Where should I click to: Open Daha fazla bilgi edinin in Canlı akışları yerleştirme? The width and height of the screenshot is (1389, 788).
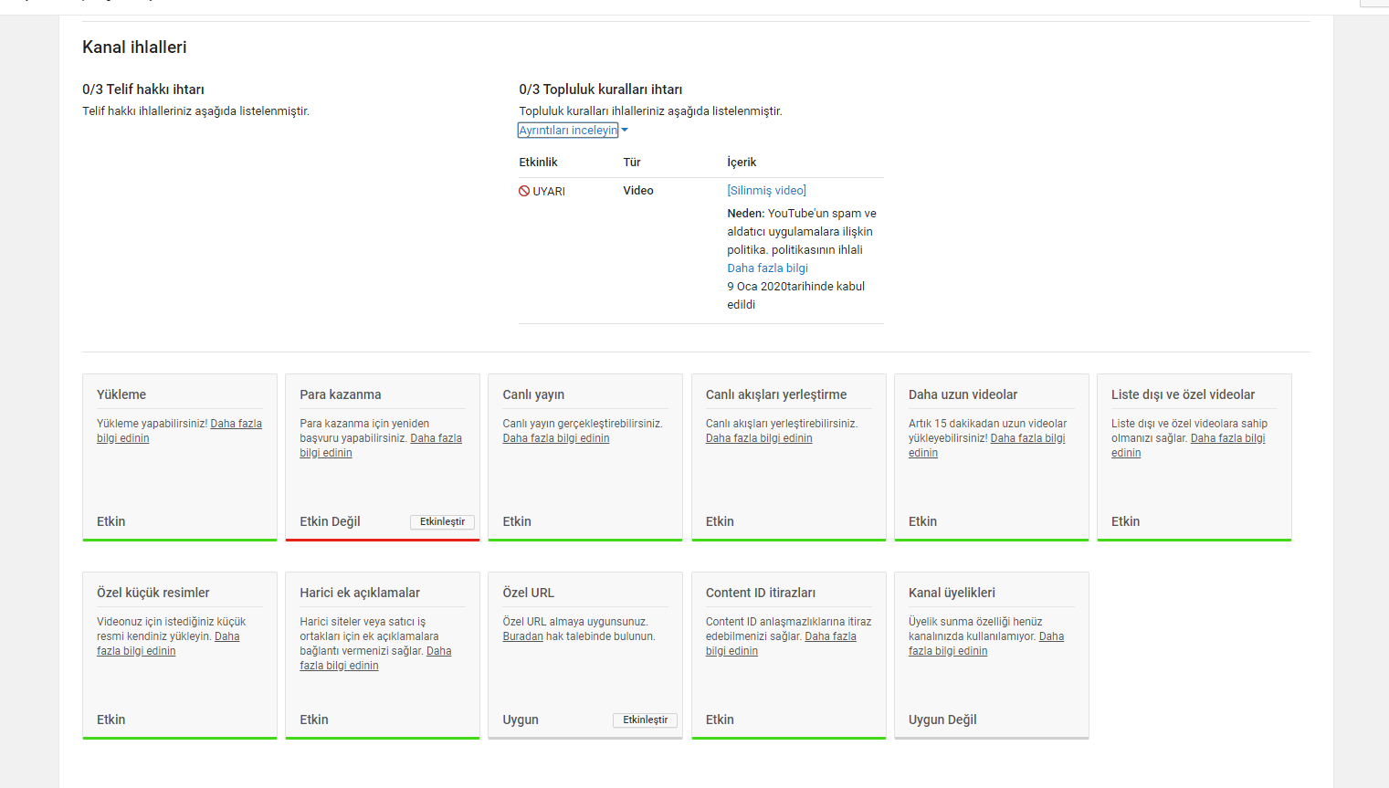[x=758, y=438]
